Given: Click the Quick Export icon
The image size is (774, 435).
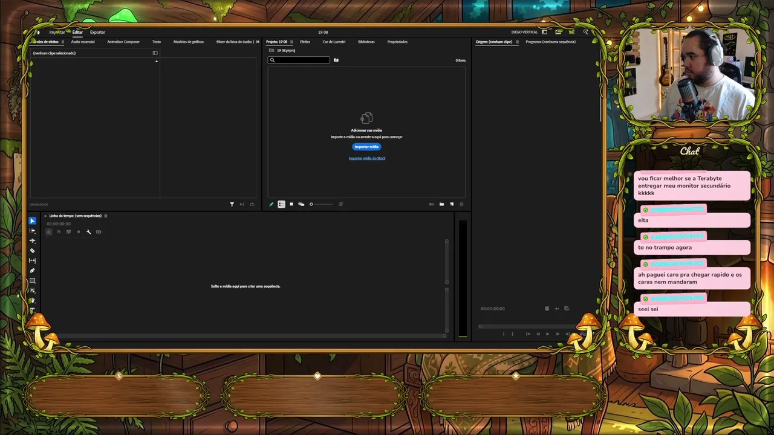Looking at the screenshot, I should 558,32.
